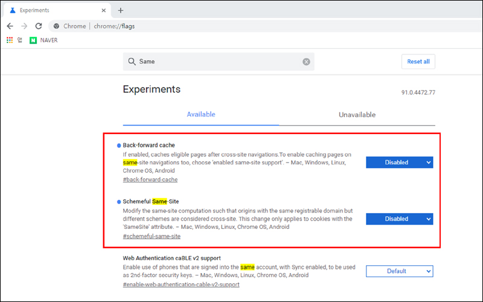Focus the flags search field
483x302 pixels.
tap(217, 62)
